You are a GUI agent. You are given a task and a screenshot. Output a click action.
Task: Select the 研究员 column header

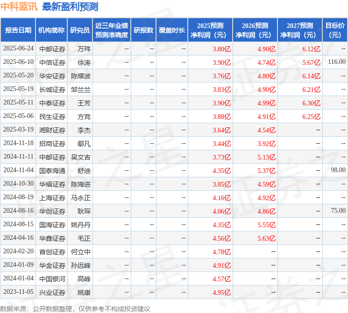[80, 30]
